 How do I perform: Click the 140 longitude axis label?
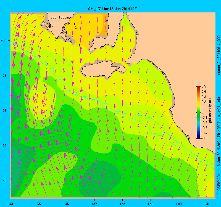pyautogui.click(x=179, y=204)
